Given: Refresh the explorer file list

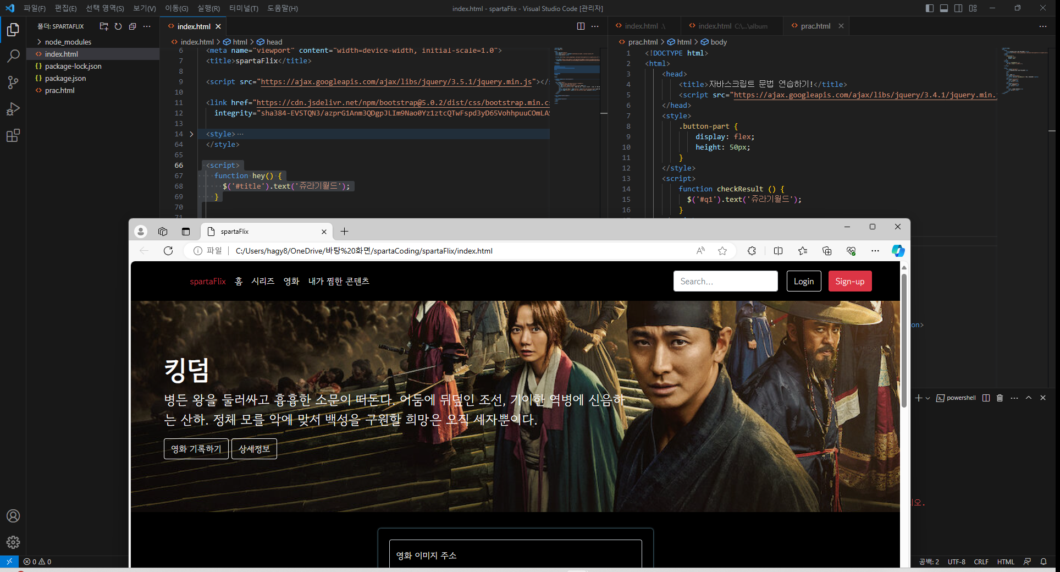Looking at the screenshot, I should [118, 26].
